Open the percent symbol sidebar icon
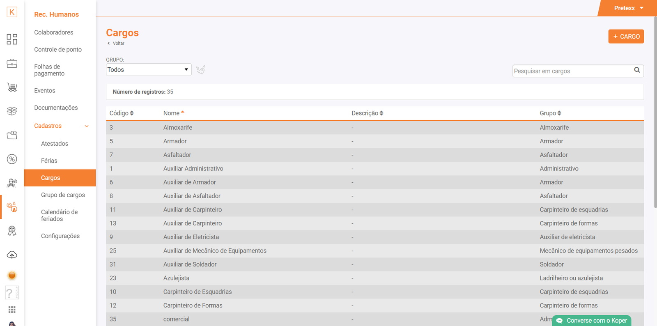The width and height of the screenshot is (657, 326). coord(12,159)
